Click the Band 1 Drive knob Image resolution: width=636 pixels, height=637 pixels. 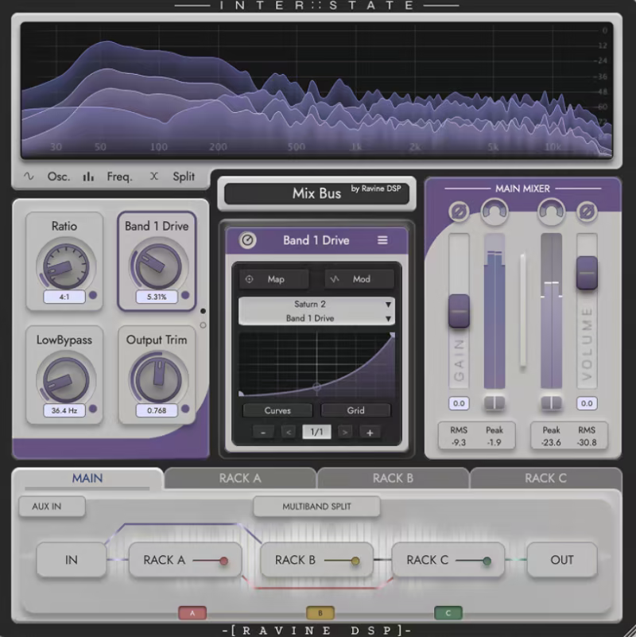[x=158, y=266]
